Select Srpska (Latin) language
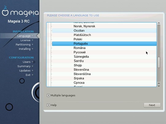166x124 pixels. pyautogui.click(x=104, y=78)
